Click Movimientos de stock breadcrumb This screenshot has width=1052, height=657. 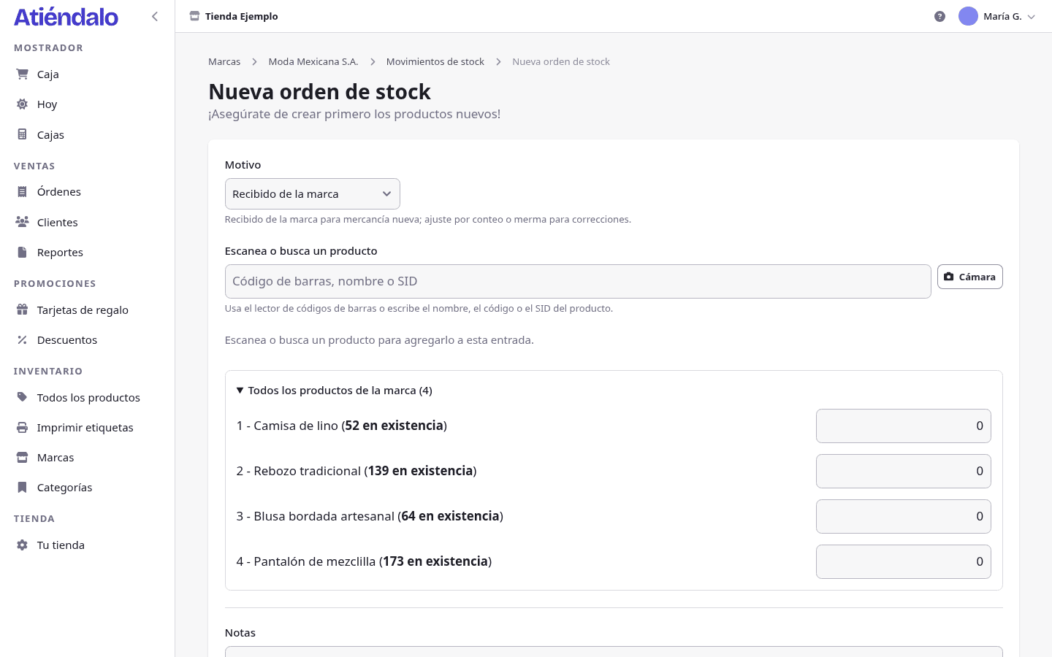pos(435,61)
